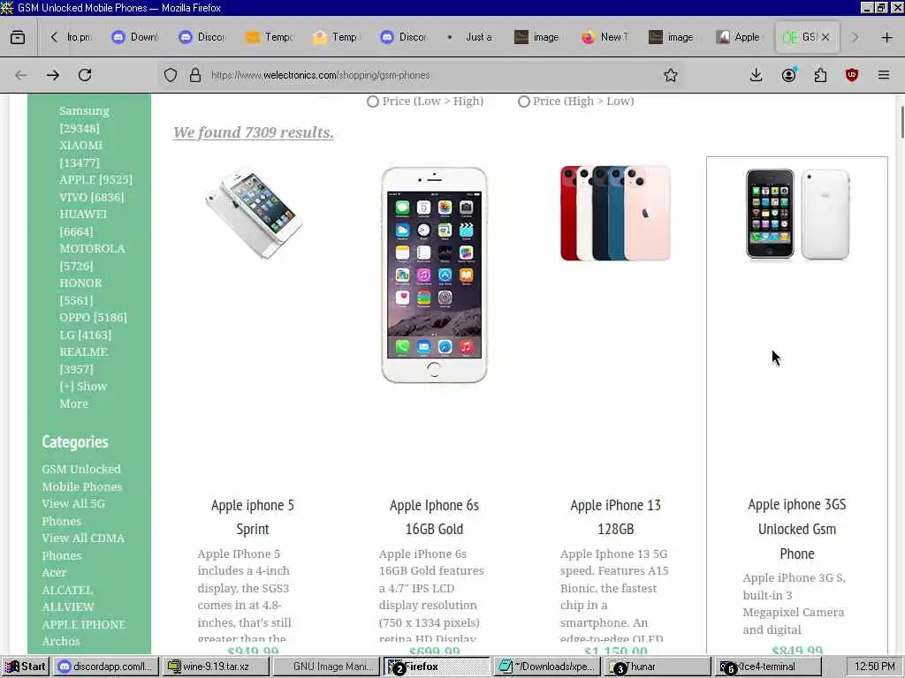Image resolution: width=905 pixels, height=678 pixels.
Task: Open Apple iPhone 13 product image
Action: (615, 214)
